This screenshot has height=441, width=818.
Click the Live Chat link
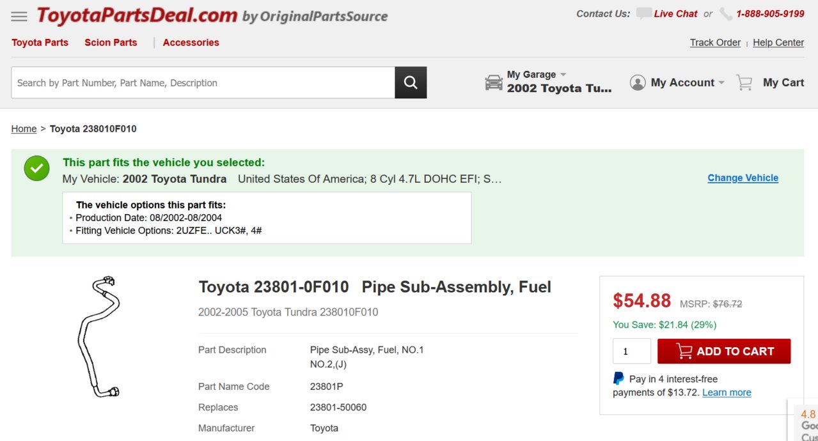coord(675,13)
